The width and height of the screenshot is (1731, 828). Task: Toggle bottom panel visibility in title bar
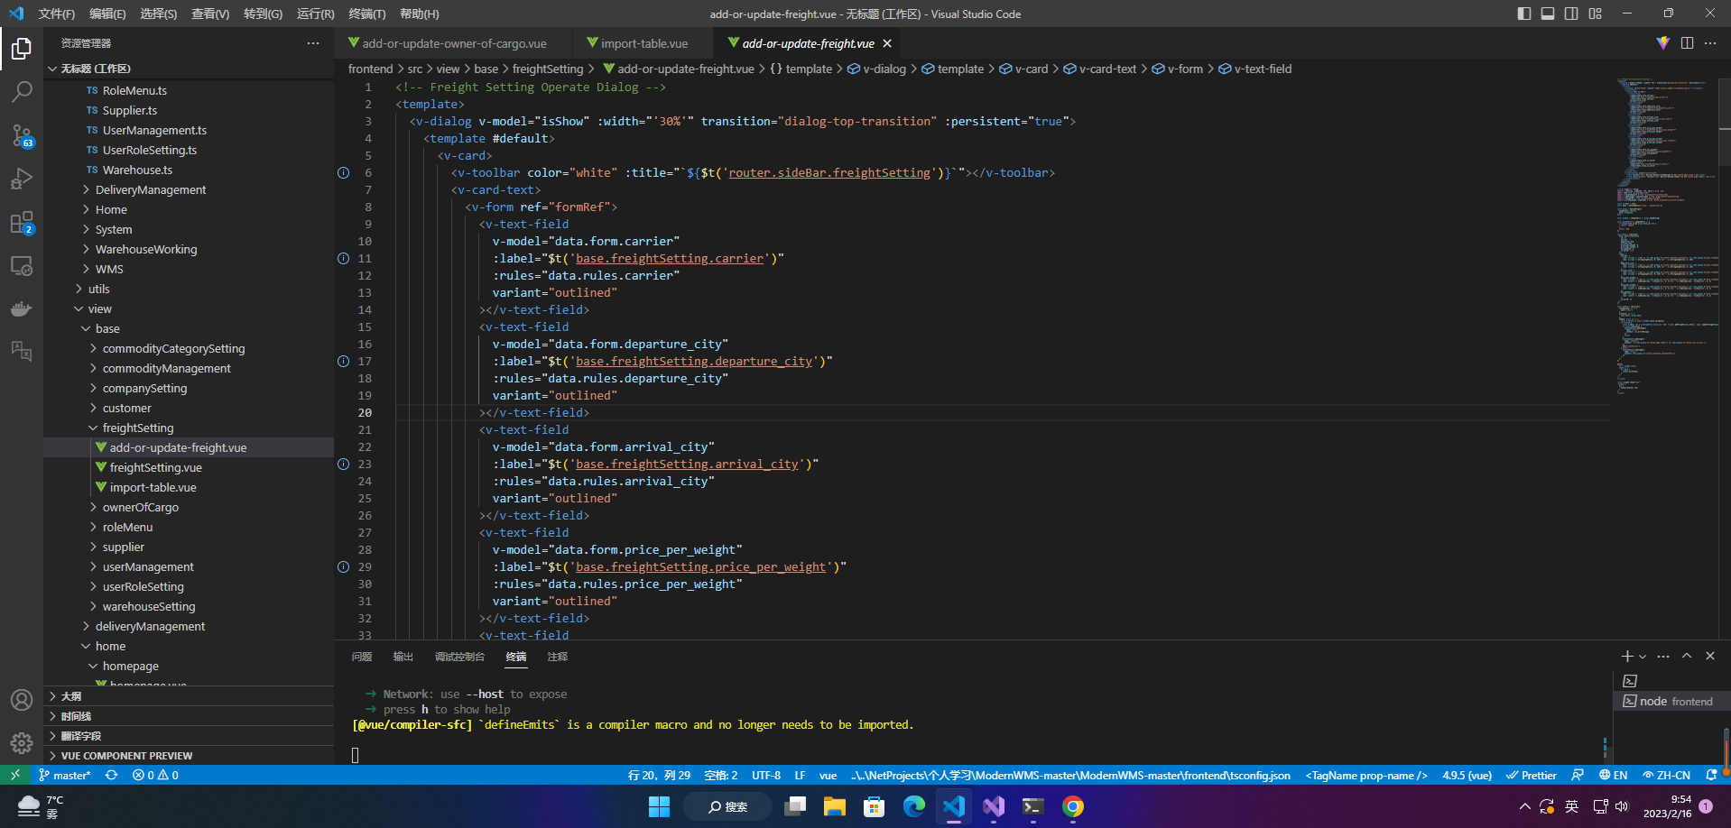pyautogui.click(x=1548, y=14)
